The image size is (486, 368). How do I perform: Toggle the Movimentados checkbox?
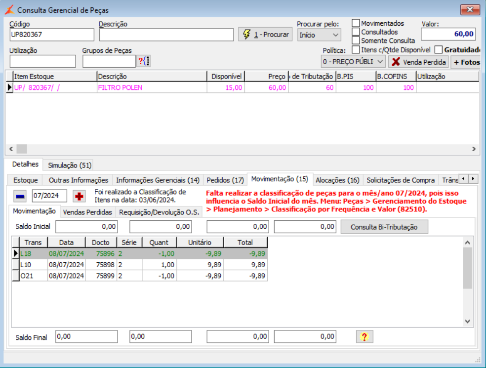tap(356, 23)
